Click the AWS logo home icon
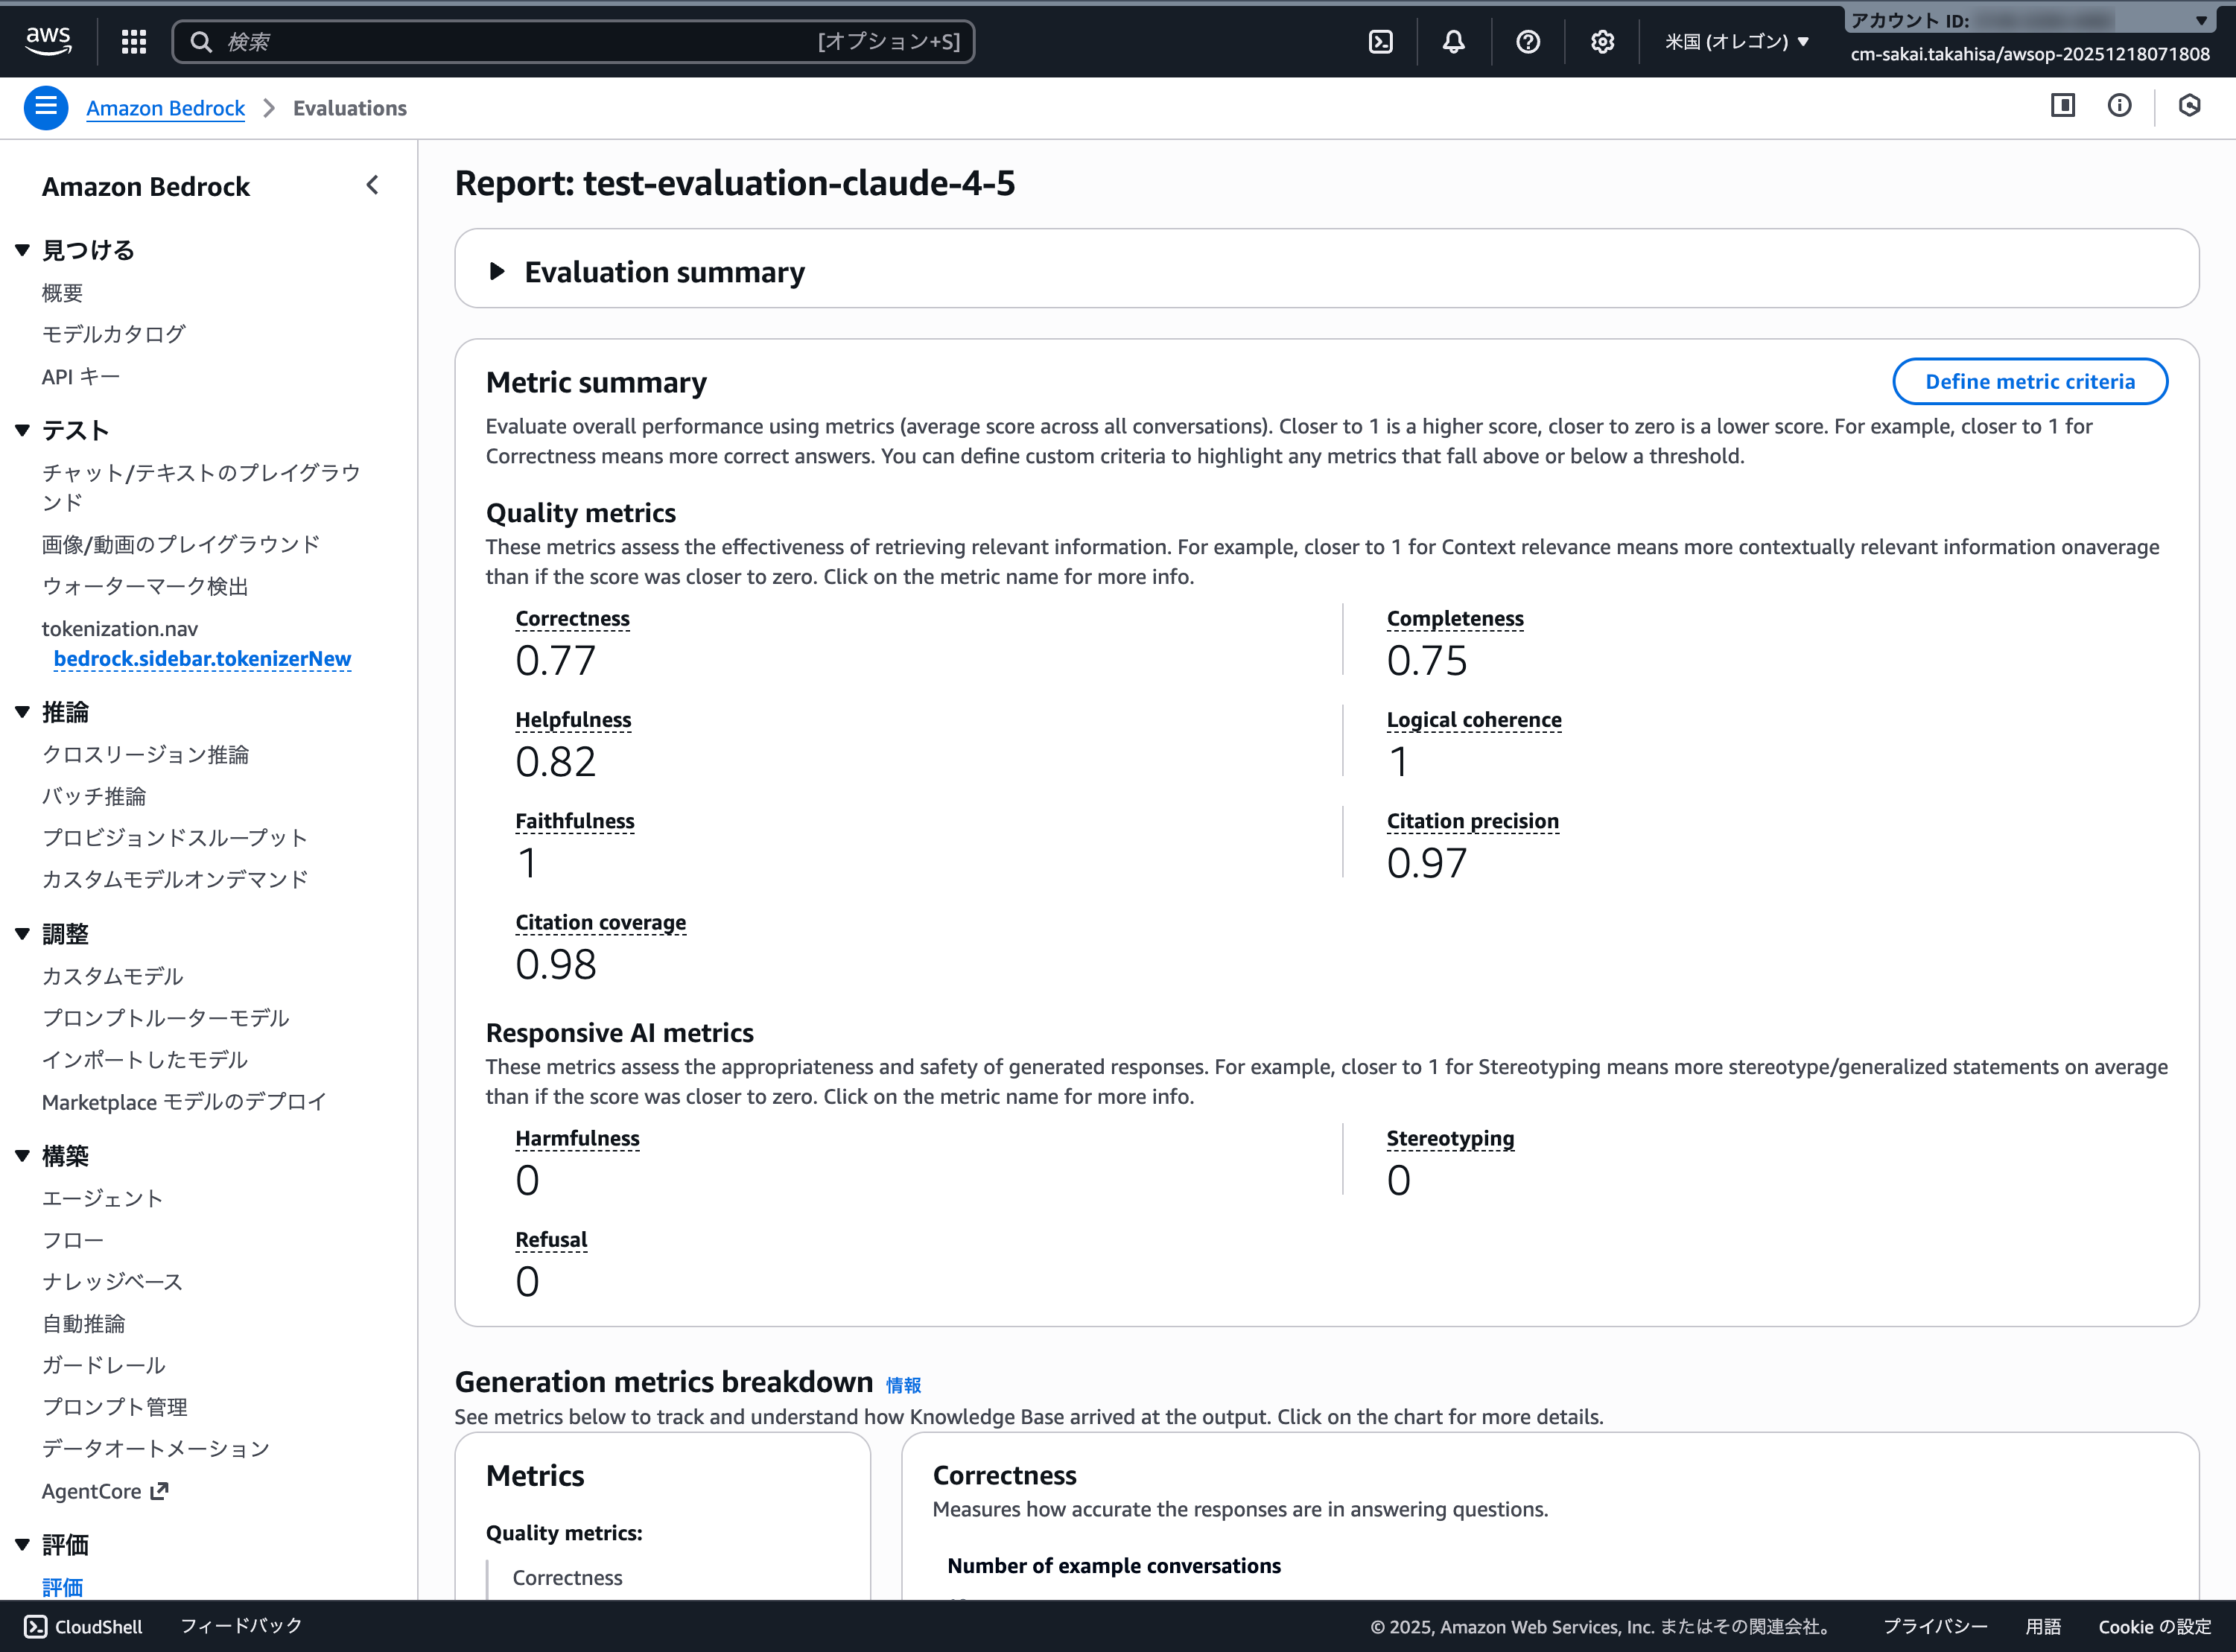Screen dimensions: 2236x1652 point(48,40)
